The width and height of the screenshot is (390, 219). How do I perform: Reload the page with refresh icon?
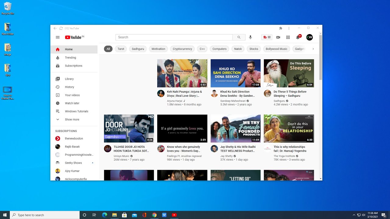coord(61,28)
